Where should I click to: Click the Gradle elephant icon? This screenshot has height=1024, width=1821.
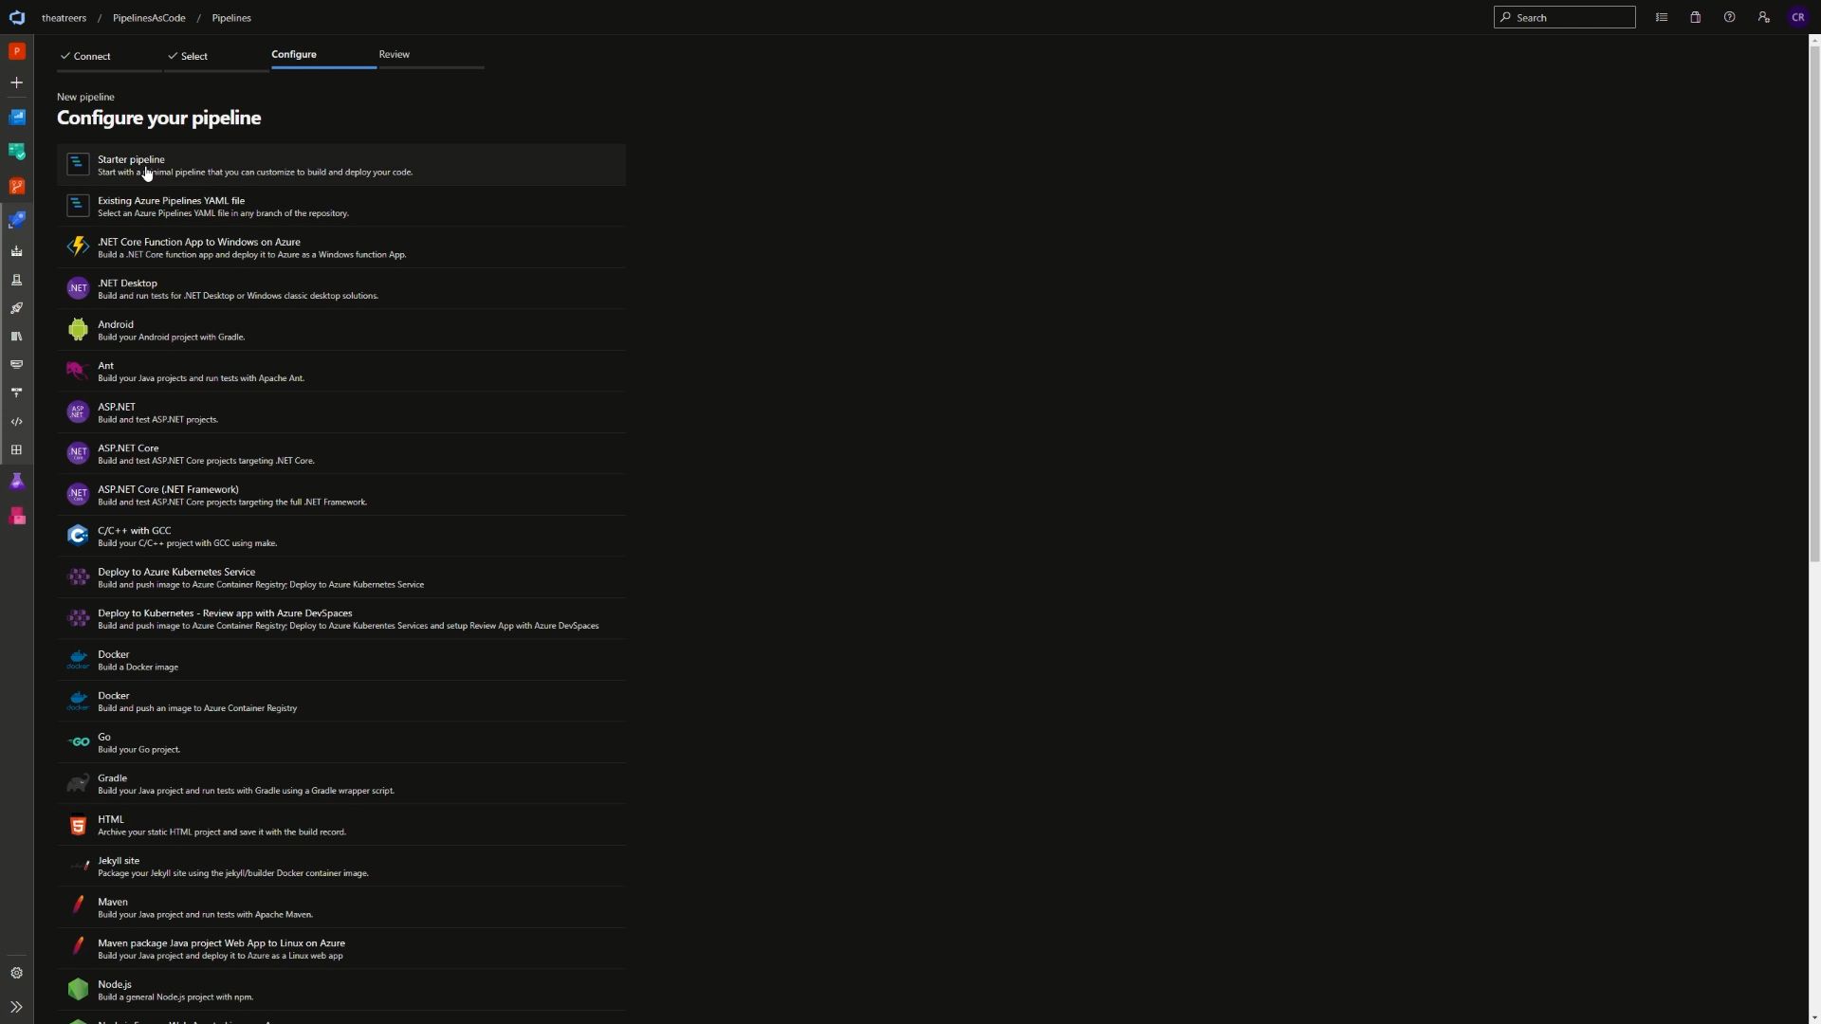click(78, 783)
